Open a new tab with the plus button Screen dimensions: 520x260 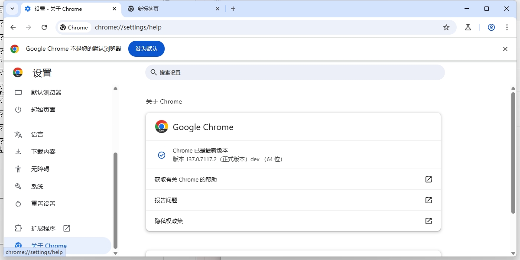click(233, 8)
